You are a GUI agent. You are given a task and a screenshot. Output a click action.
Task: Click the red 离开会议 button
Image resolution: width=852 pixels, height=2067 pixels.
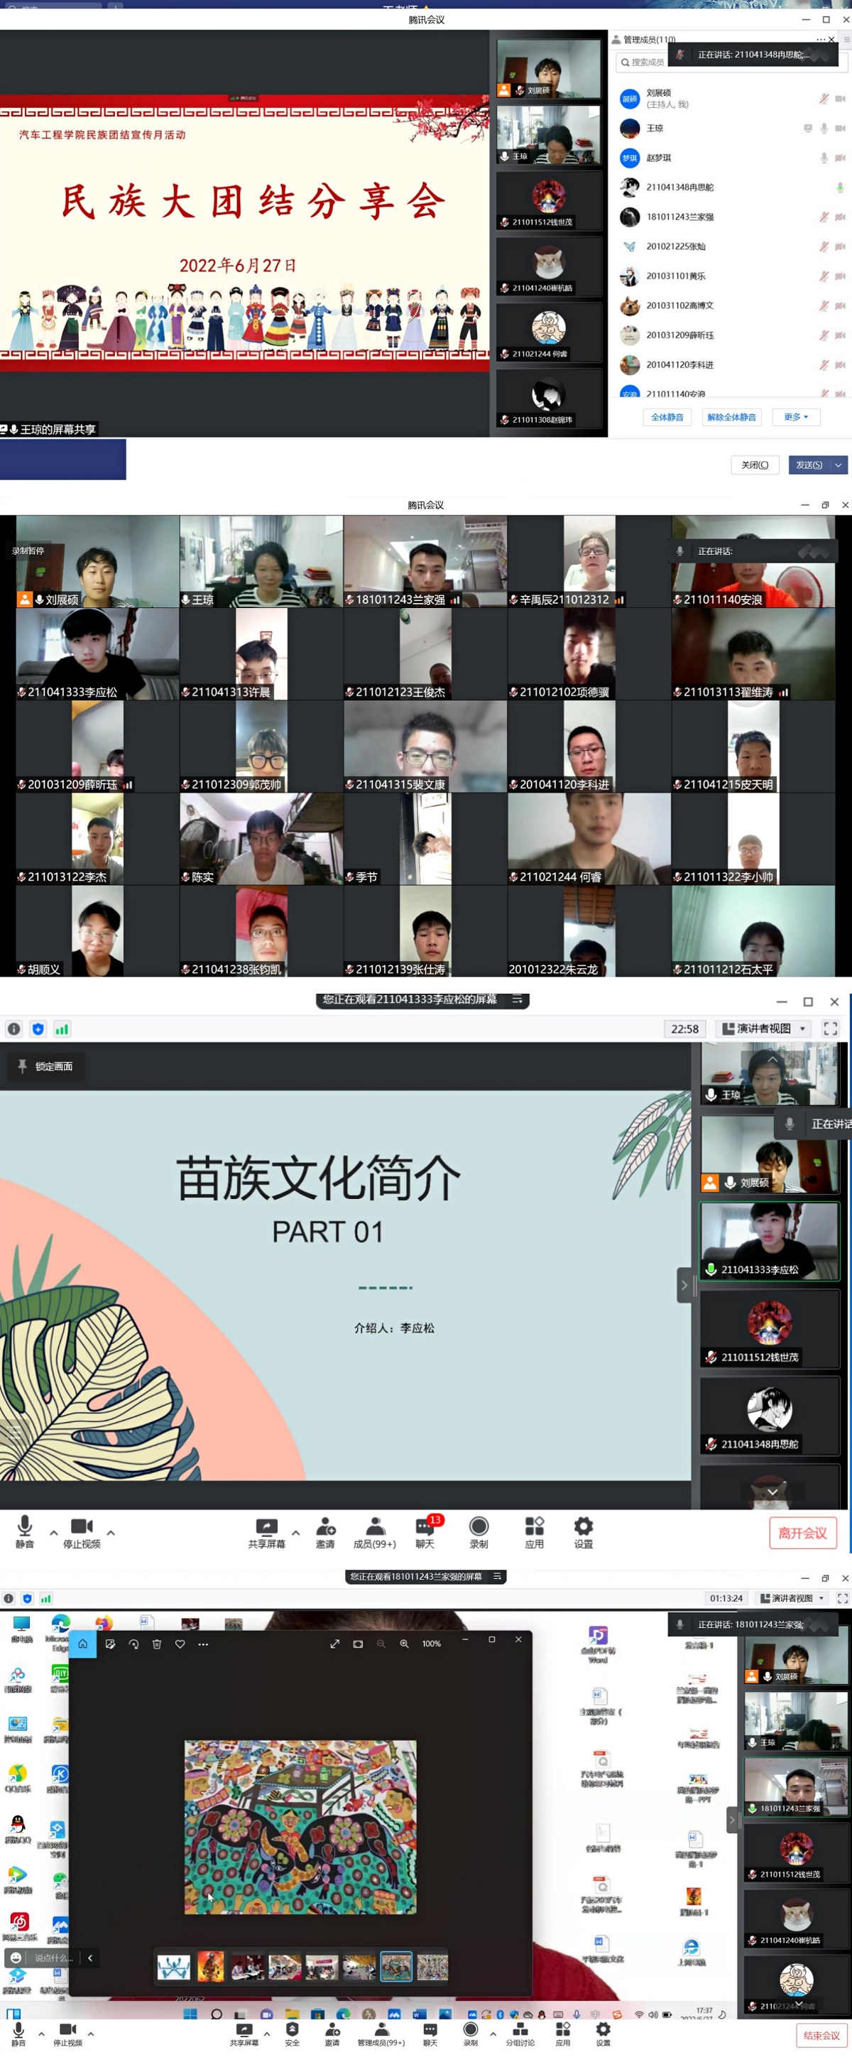coord(802,1533)
